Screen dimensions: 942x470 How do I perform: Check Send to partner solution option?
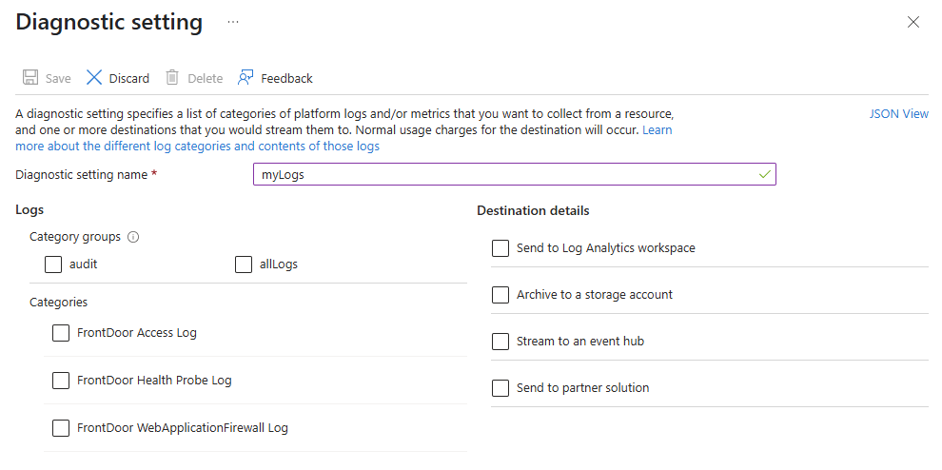(x=500, y=388)
